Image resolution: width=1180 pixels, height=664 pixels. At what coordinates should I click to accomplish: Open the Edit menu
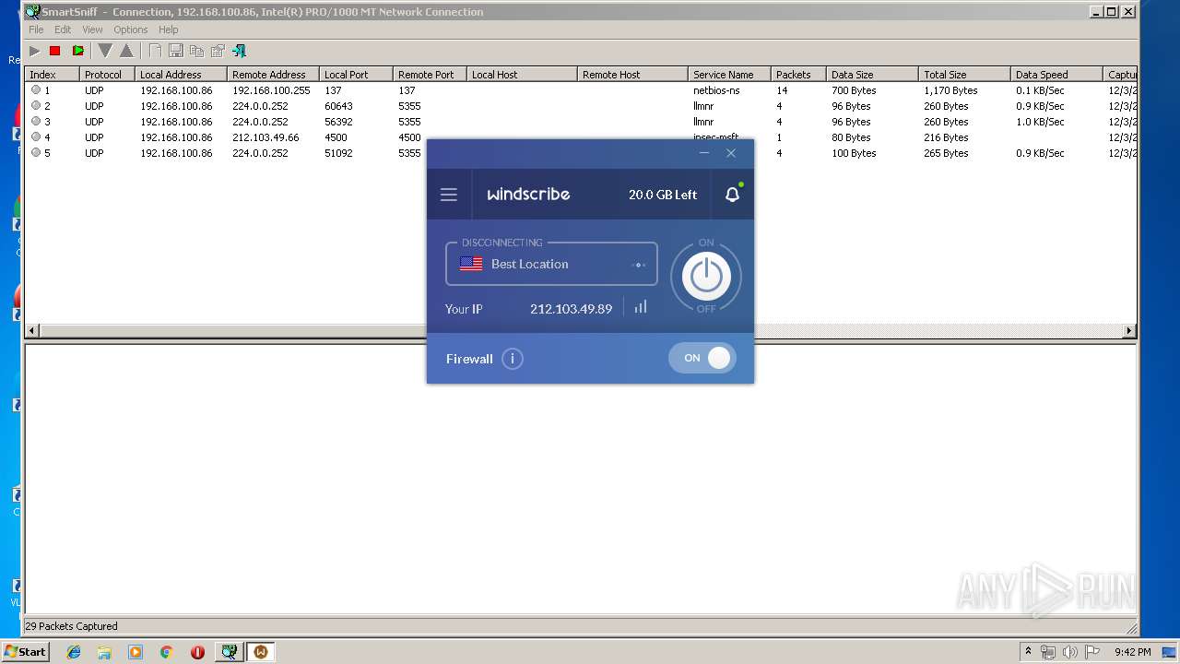(63, 30)
